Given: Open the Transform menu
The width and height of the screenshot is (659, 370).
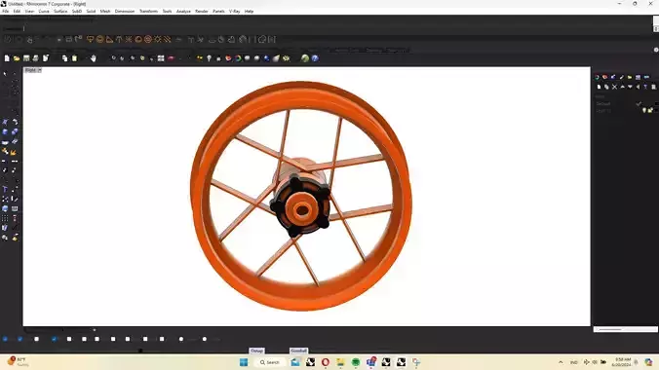Looking at the screenshot, I should (148, 12).
